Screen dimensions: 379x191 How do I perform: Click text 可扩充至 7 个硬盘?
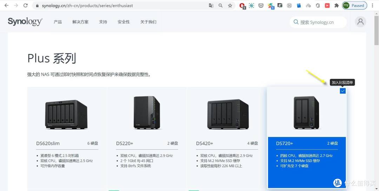(294, 166)
